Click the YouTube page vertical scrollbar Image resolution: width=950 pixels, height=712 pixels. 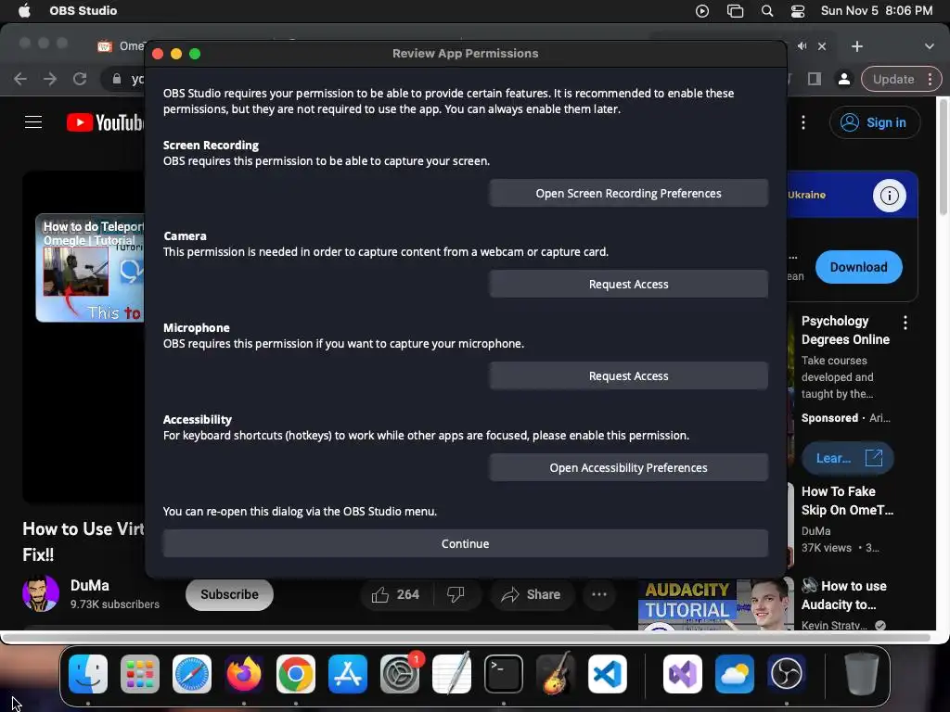pos(944,159)
